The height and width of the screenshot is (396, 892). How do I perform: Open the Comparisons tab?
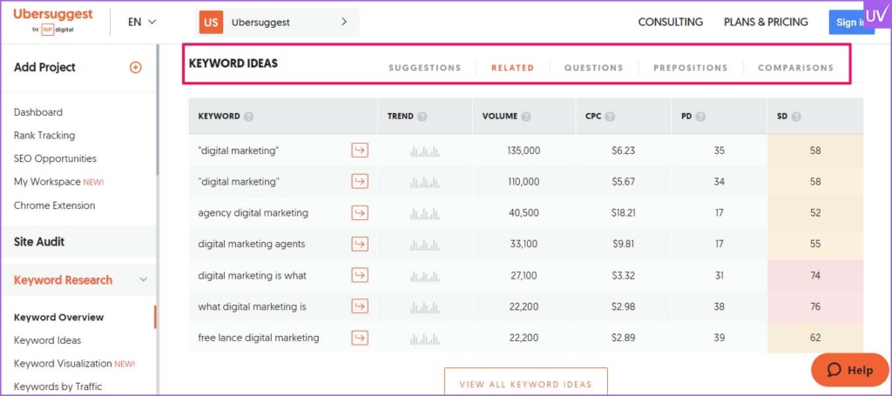pos(795,67)
